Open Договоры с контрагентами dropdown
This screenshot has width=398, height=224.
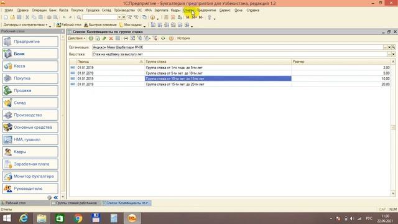(x=25, y=25)
